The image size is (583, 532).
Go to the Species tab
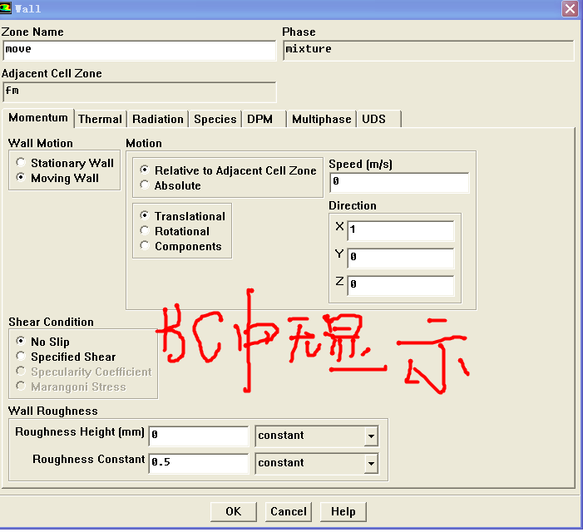(x=215, y=119)
